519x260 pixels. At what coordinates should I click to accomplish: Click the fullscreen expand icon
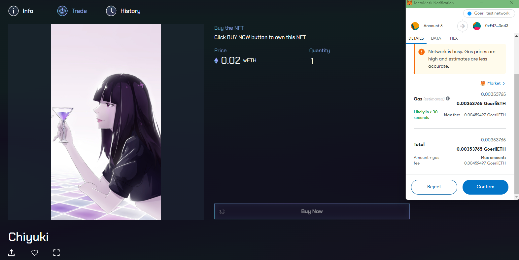(x=56, y=253)
